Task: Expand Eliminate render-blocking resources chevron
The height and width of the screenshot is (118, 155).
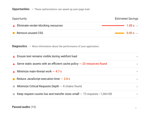Action: tap(137, 26)
